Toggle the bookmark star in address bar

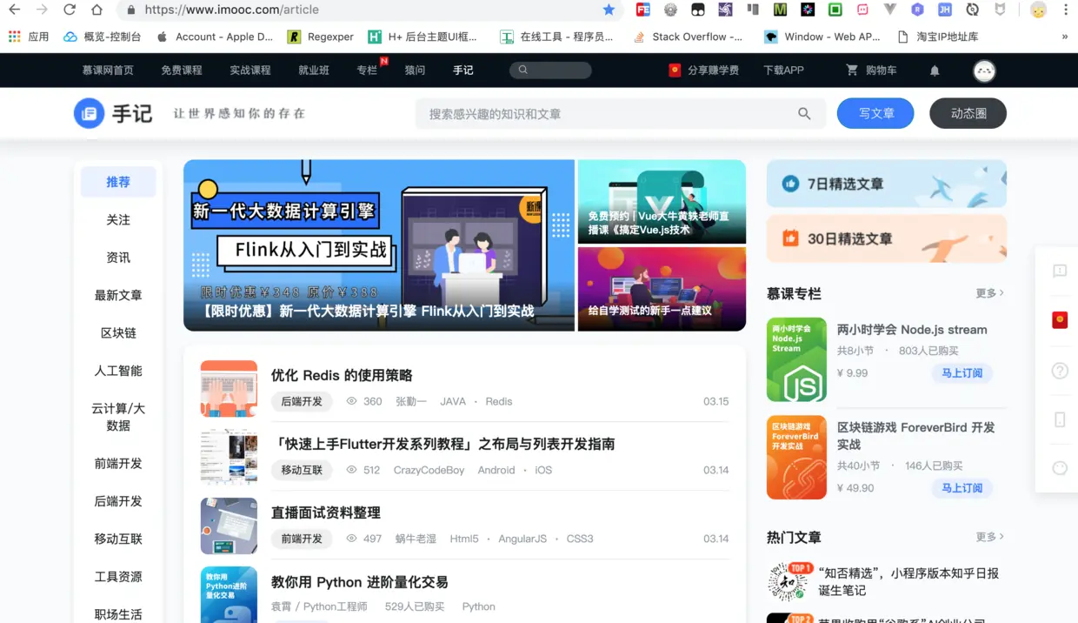coord(609,10)
